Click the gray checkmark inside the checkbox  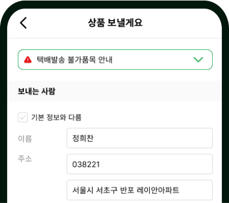23,117
